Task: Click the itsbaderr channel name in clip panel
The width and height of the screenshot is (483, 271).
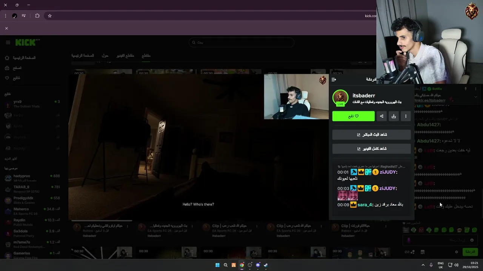Action: 364,96
